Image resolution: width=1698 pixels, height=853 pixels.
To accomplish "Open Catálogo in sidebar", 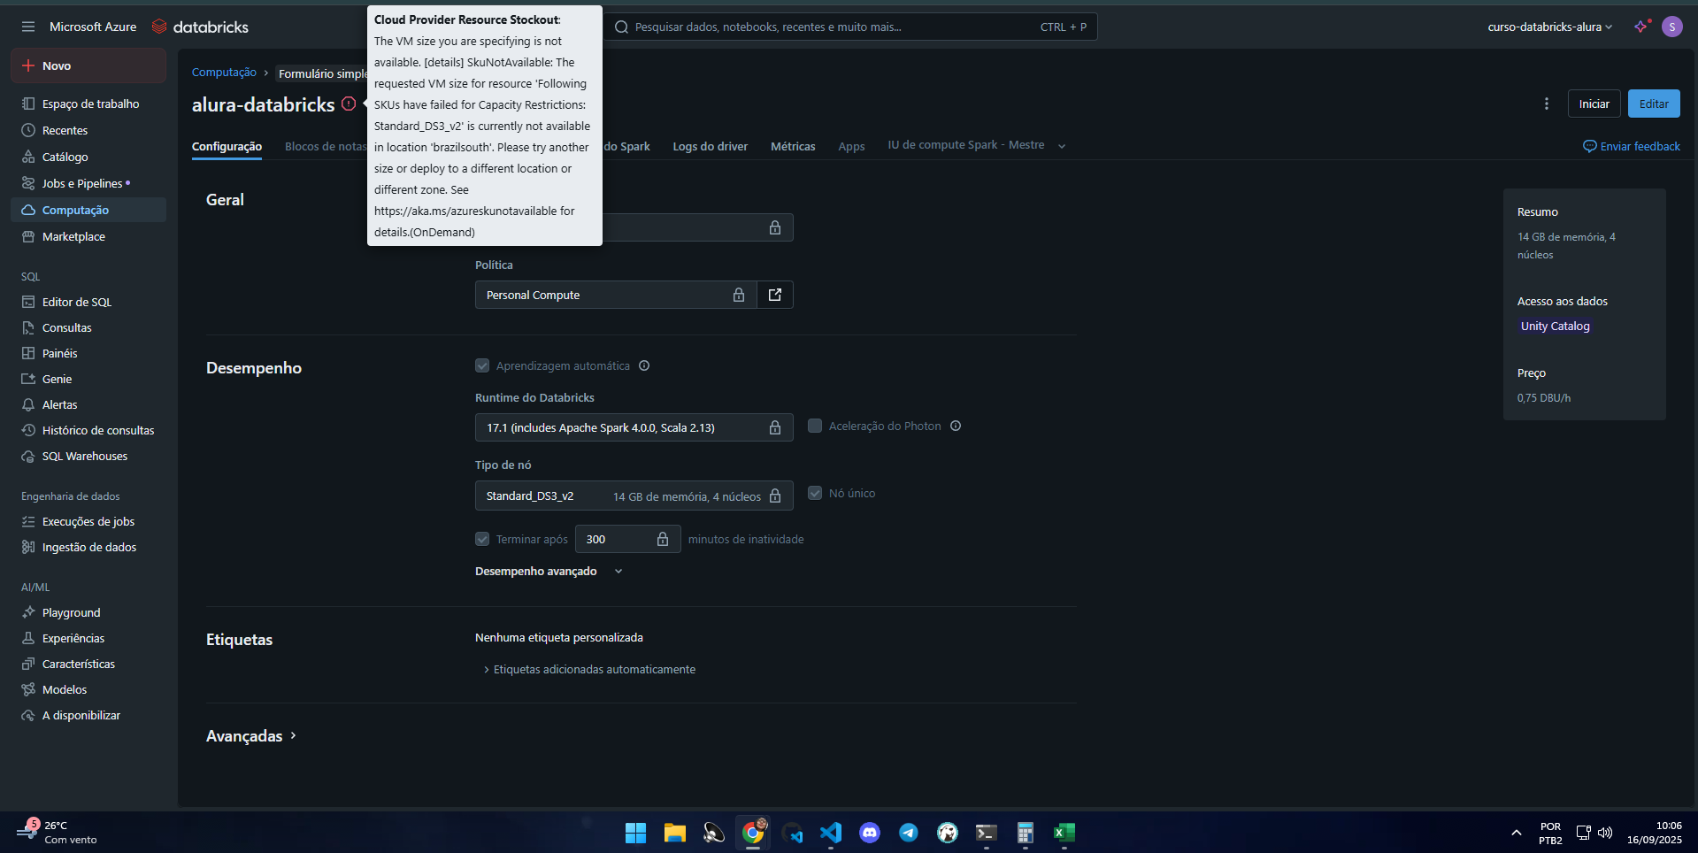I will point(88,157).
